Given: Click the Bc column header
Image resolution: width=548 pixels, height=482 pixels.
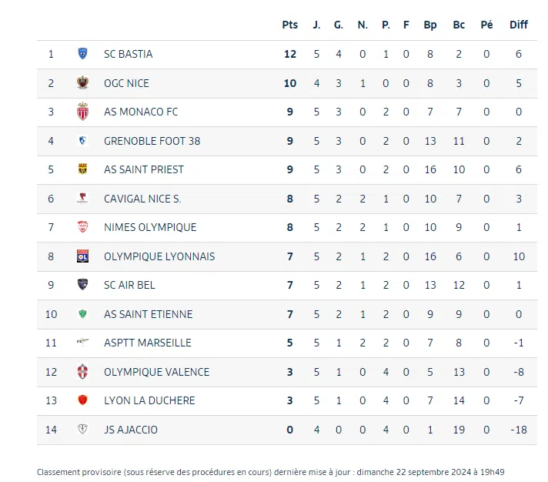Looking at the screenshot, I should click(459, 25).
